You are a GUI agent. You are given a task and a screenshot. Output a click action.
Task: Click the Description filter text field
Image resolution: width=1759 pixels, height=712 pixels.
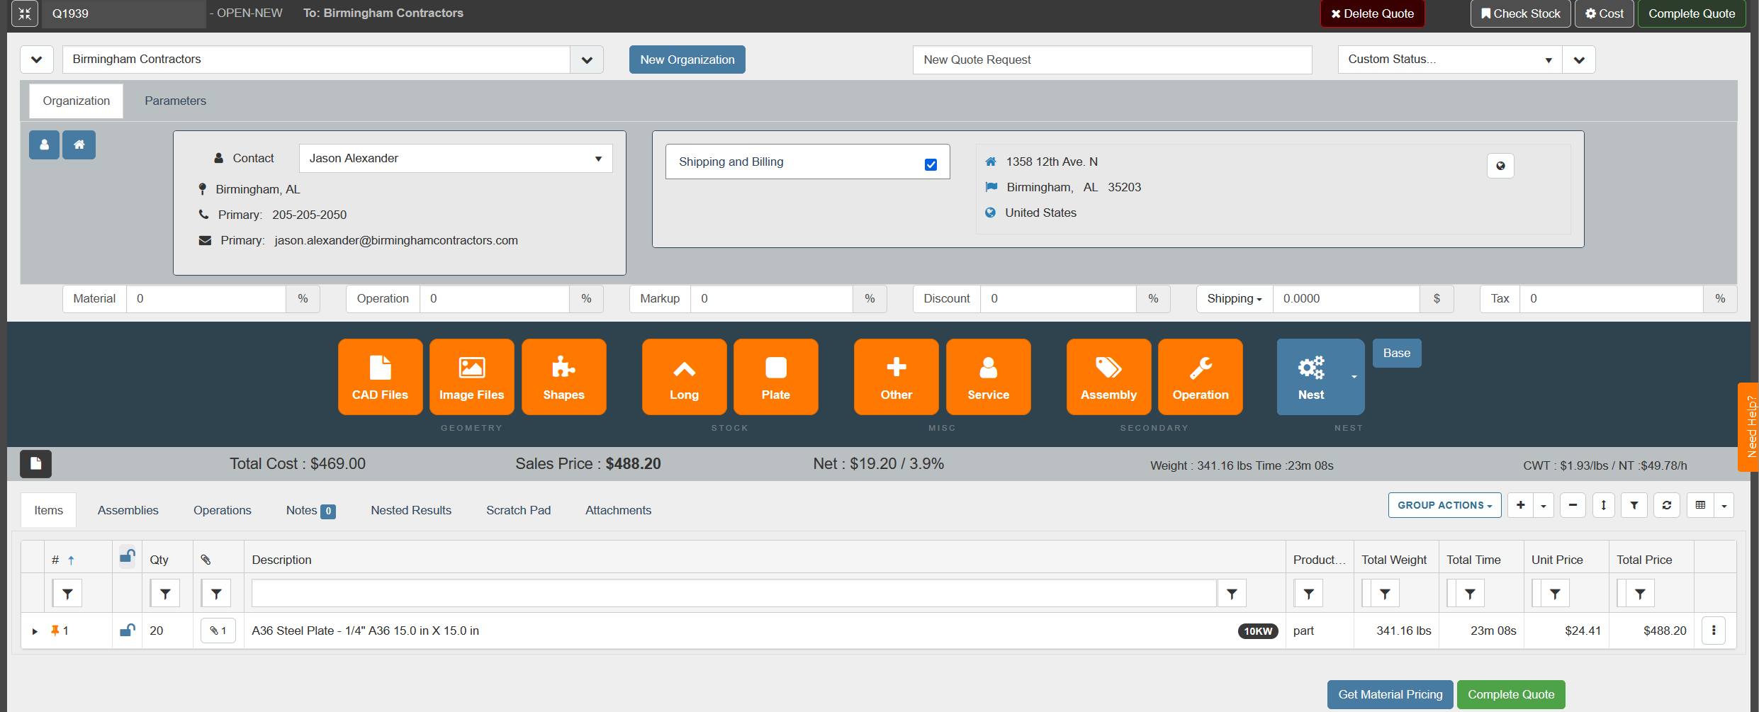734,594
